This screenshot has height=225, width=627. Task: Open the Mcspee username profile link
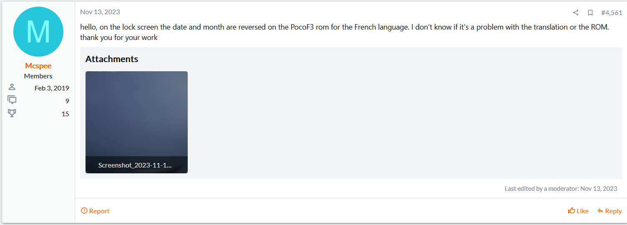tap(38, 66)
